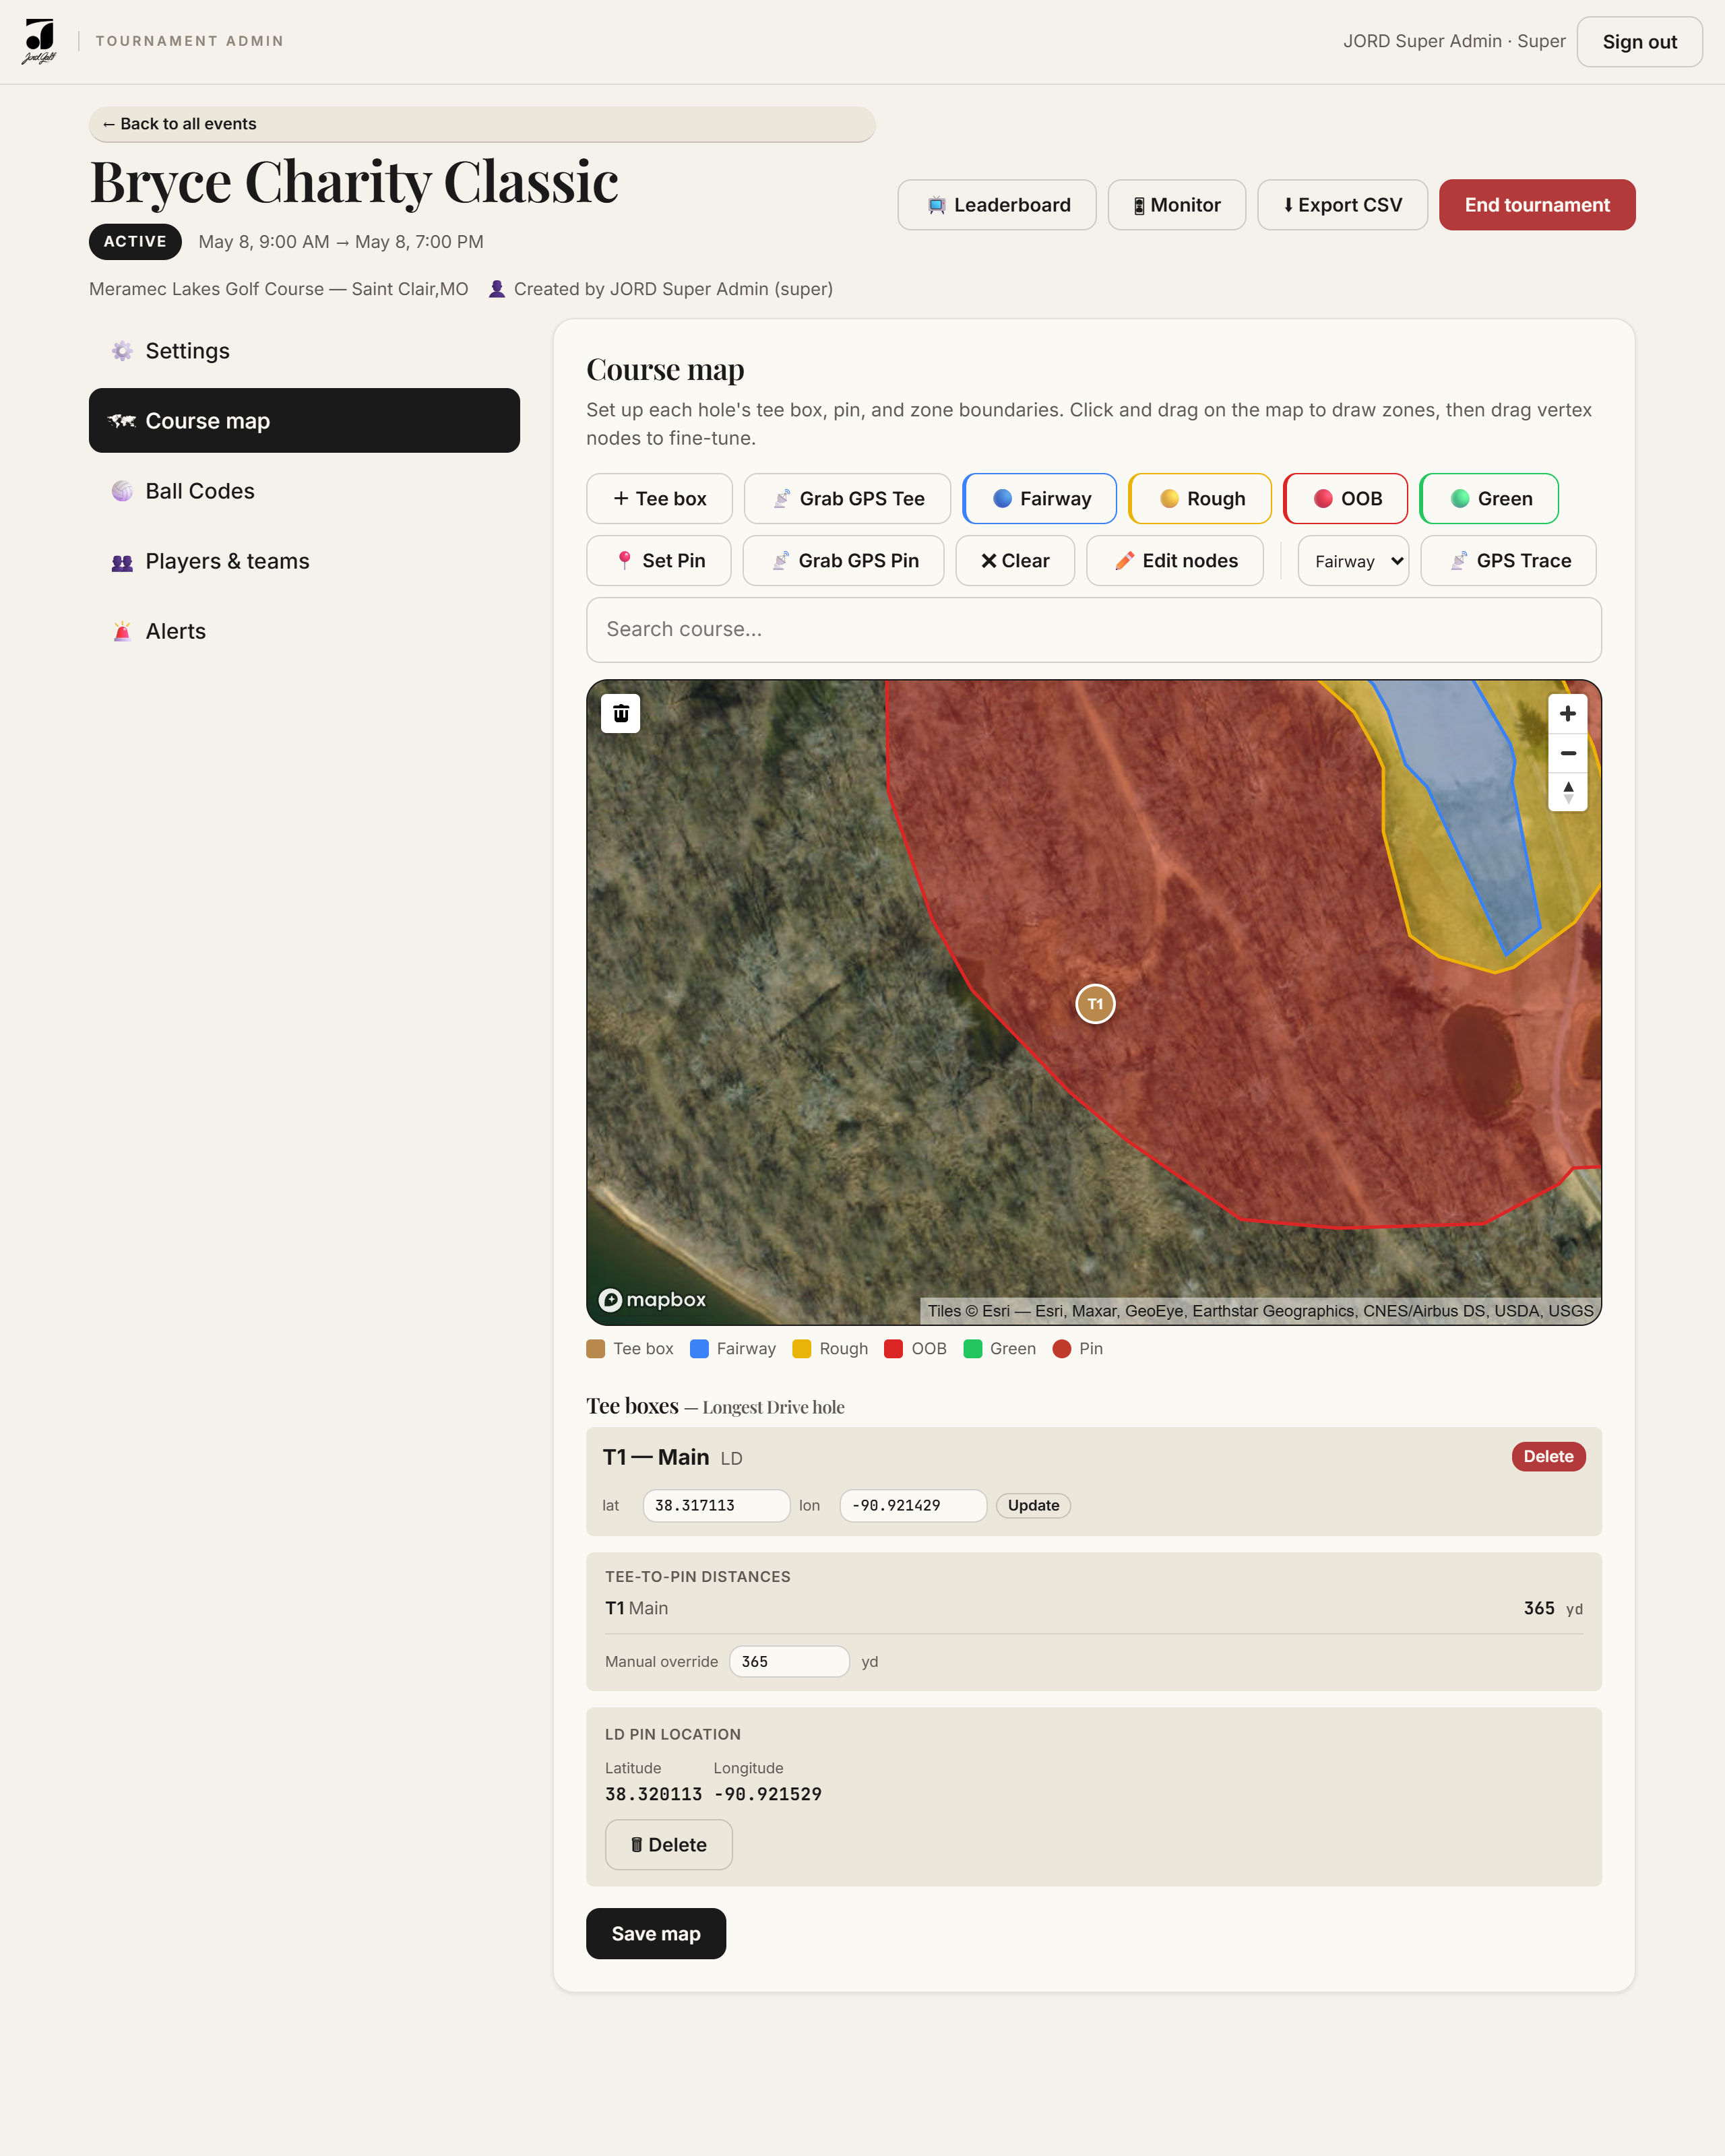This screenshot has width=1725, height=2156.
Task: Zoom in on the map with plus
Action: pos(1567,714)
